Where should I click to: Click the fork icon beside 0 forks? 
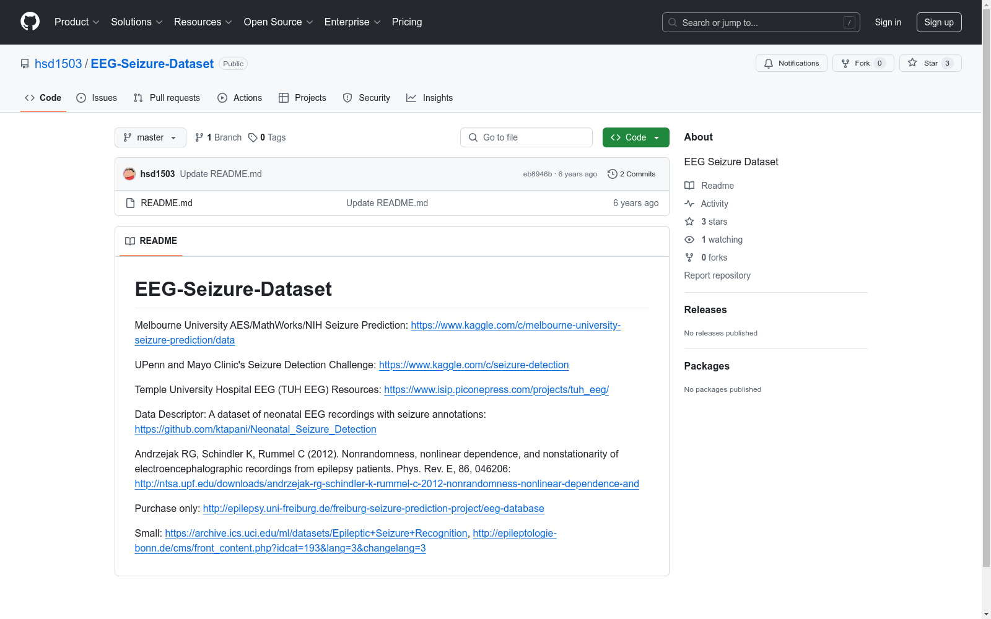(689, 258)
